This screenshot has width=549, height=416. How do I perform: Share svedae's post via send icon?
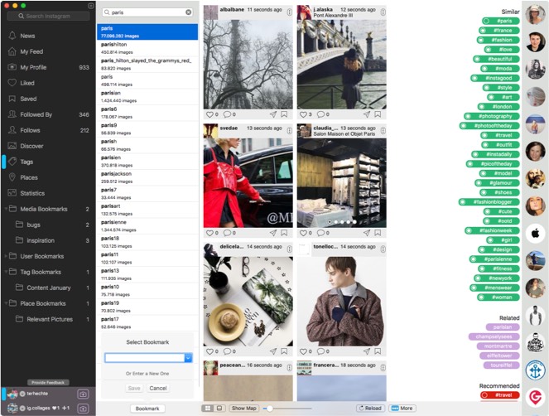[273, 233]
